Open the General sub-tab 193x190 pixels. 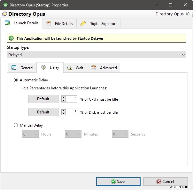tap(22, 68)
